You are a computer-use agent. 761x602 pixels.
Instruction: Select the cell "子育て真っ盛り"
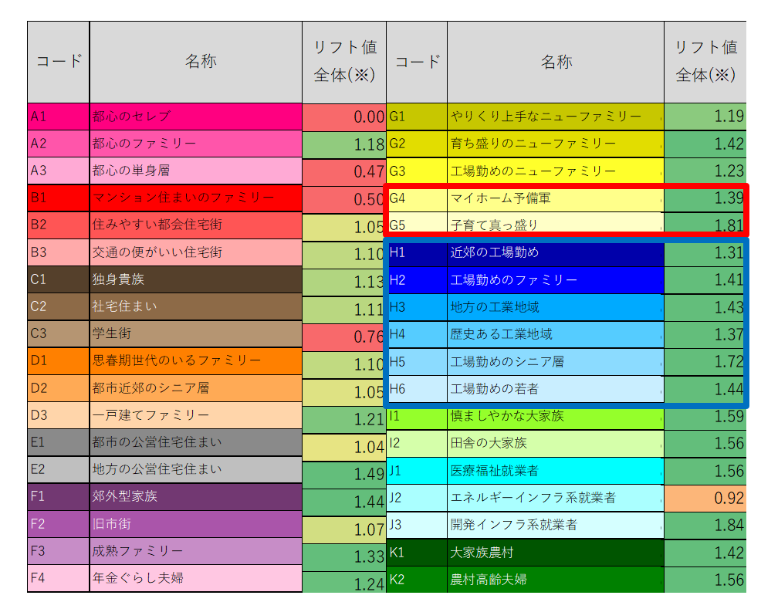click(x=555, y=223)
